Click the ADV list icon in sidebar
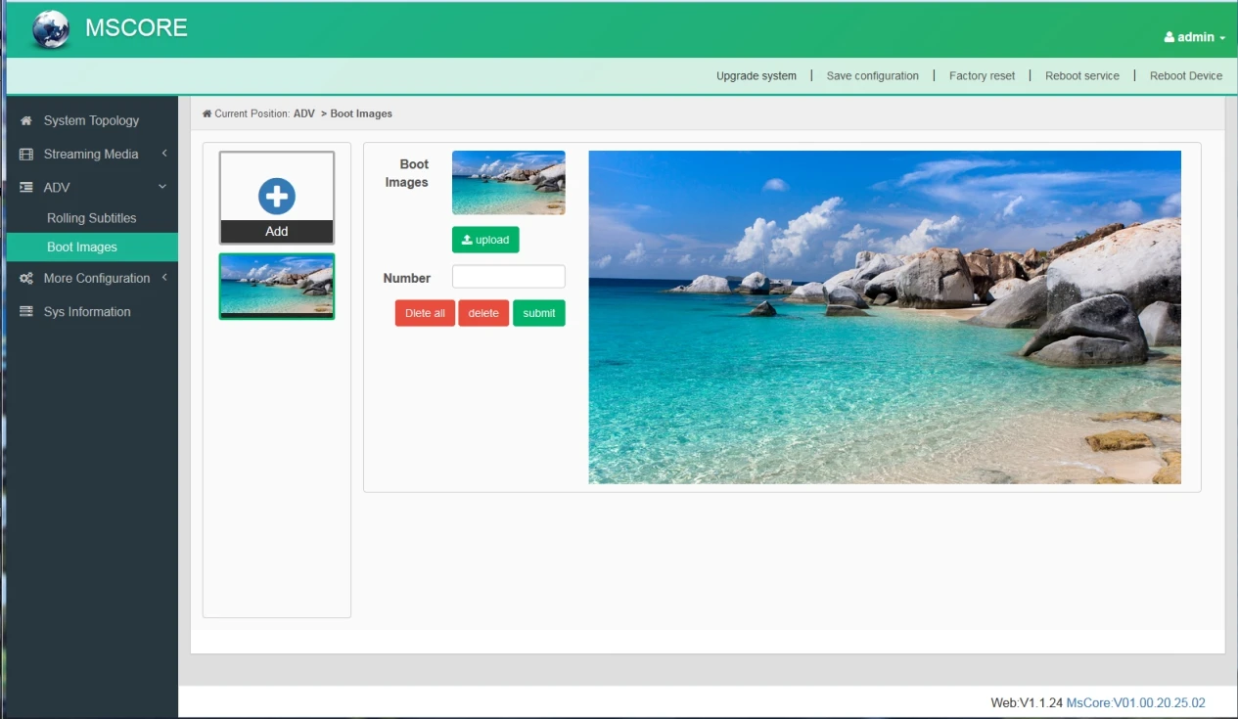1238x719 pixels. [x=26, y=188]
